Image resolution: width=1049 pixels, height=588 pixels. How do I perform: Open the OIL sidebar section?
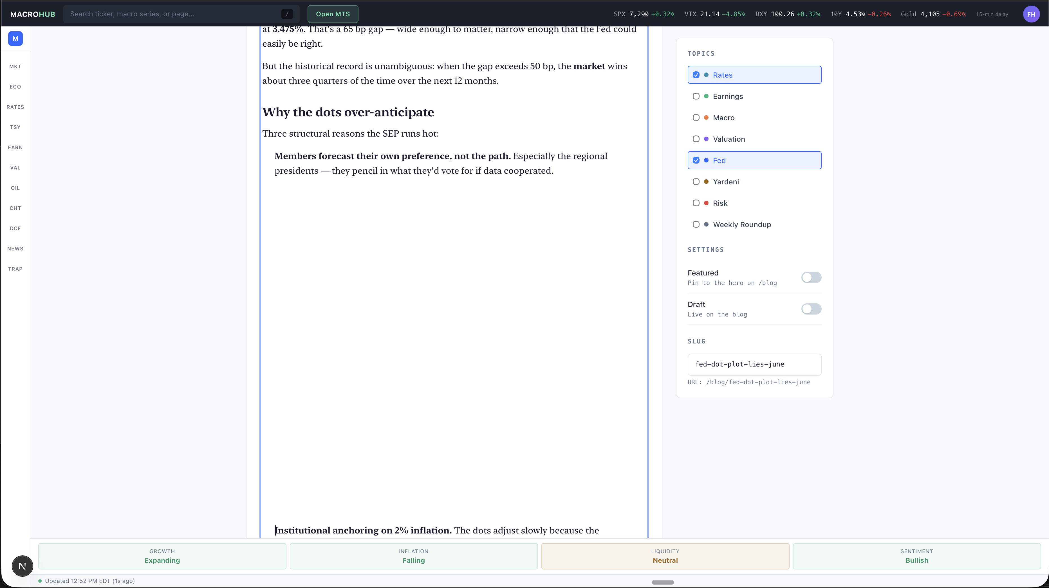coord(15,188)
